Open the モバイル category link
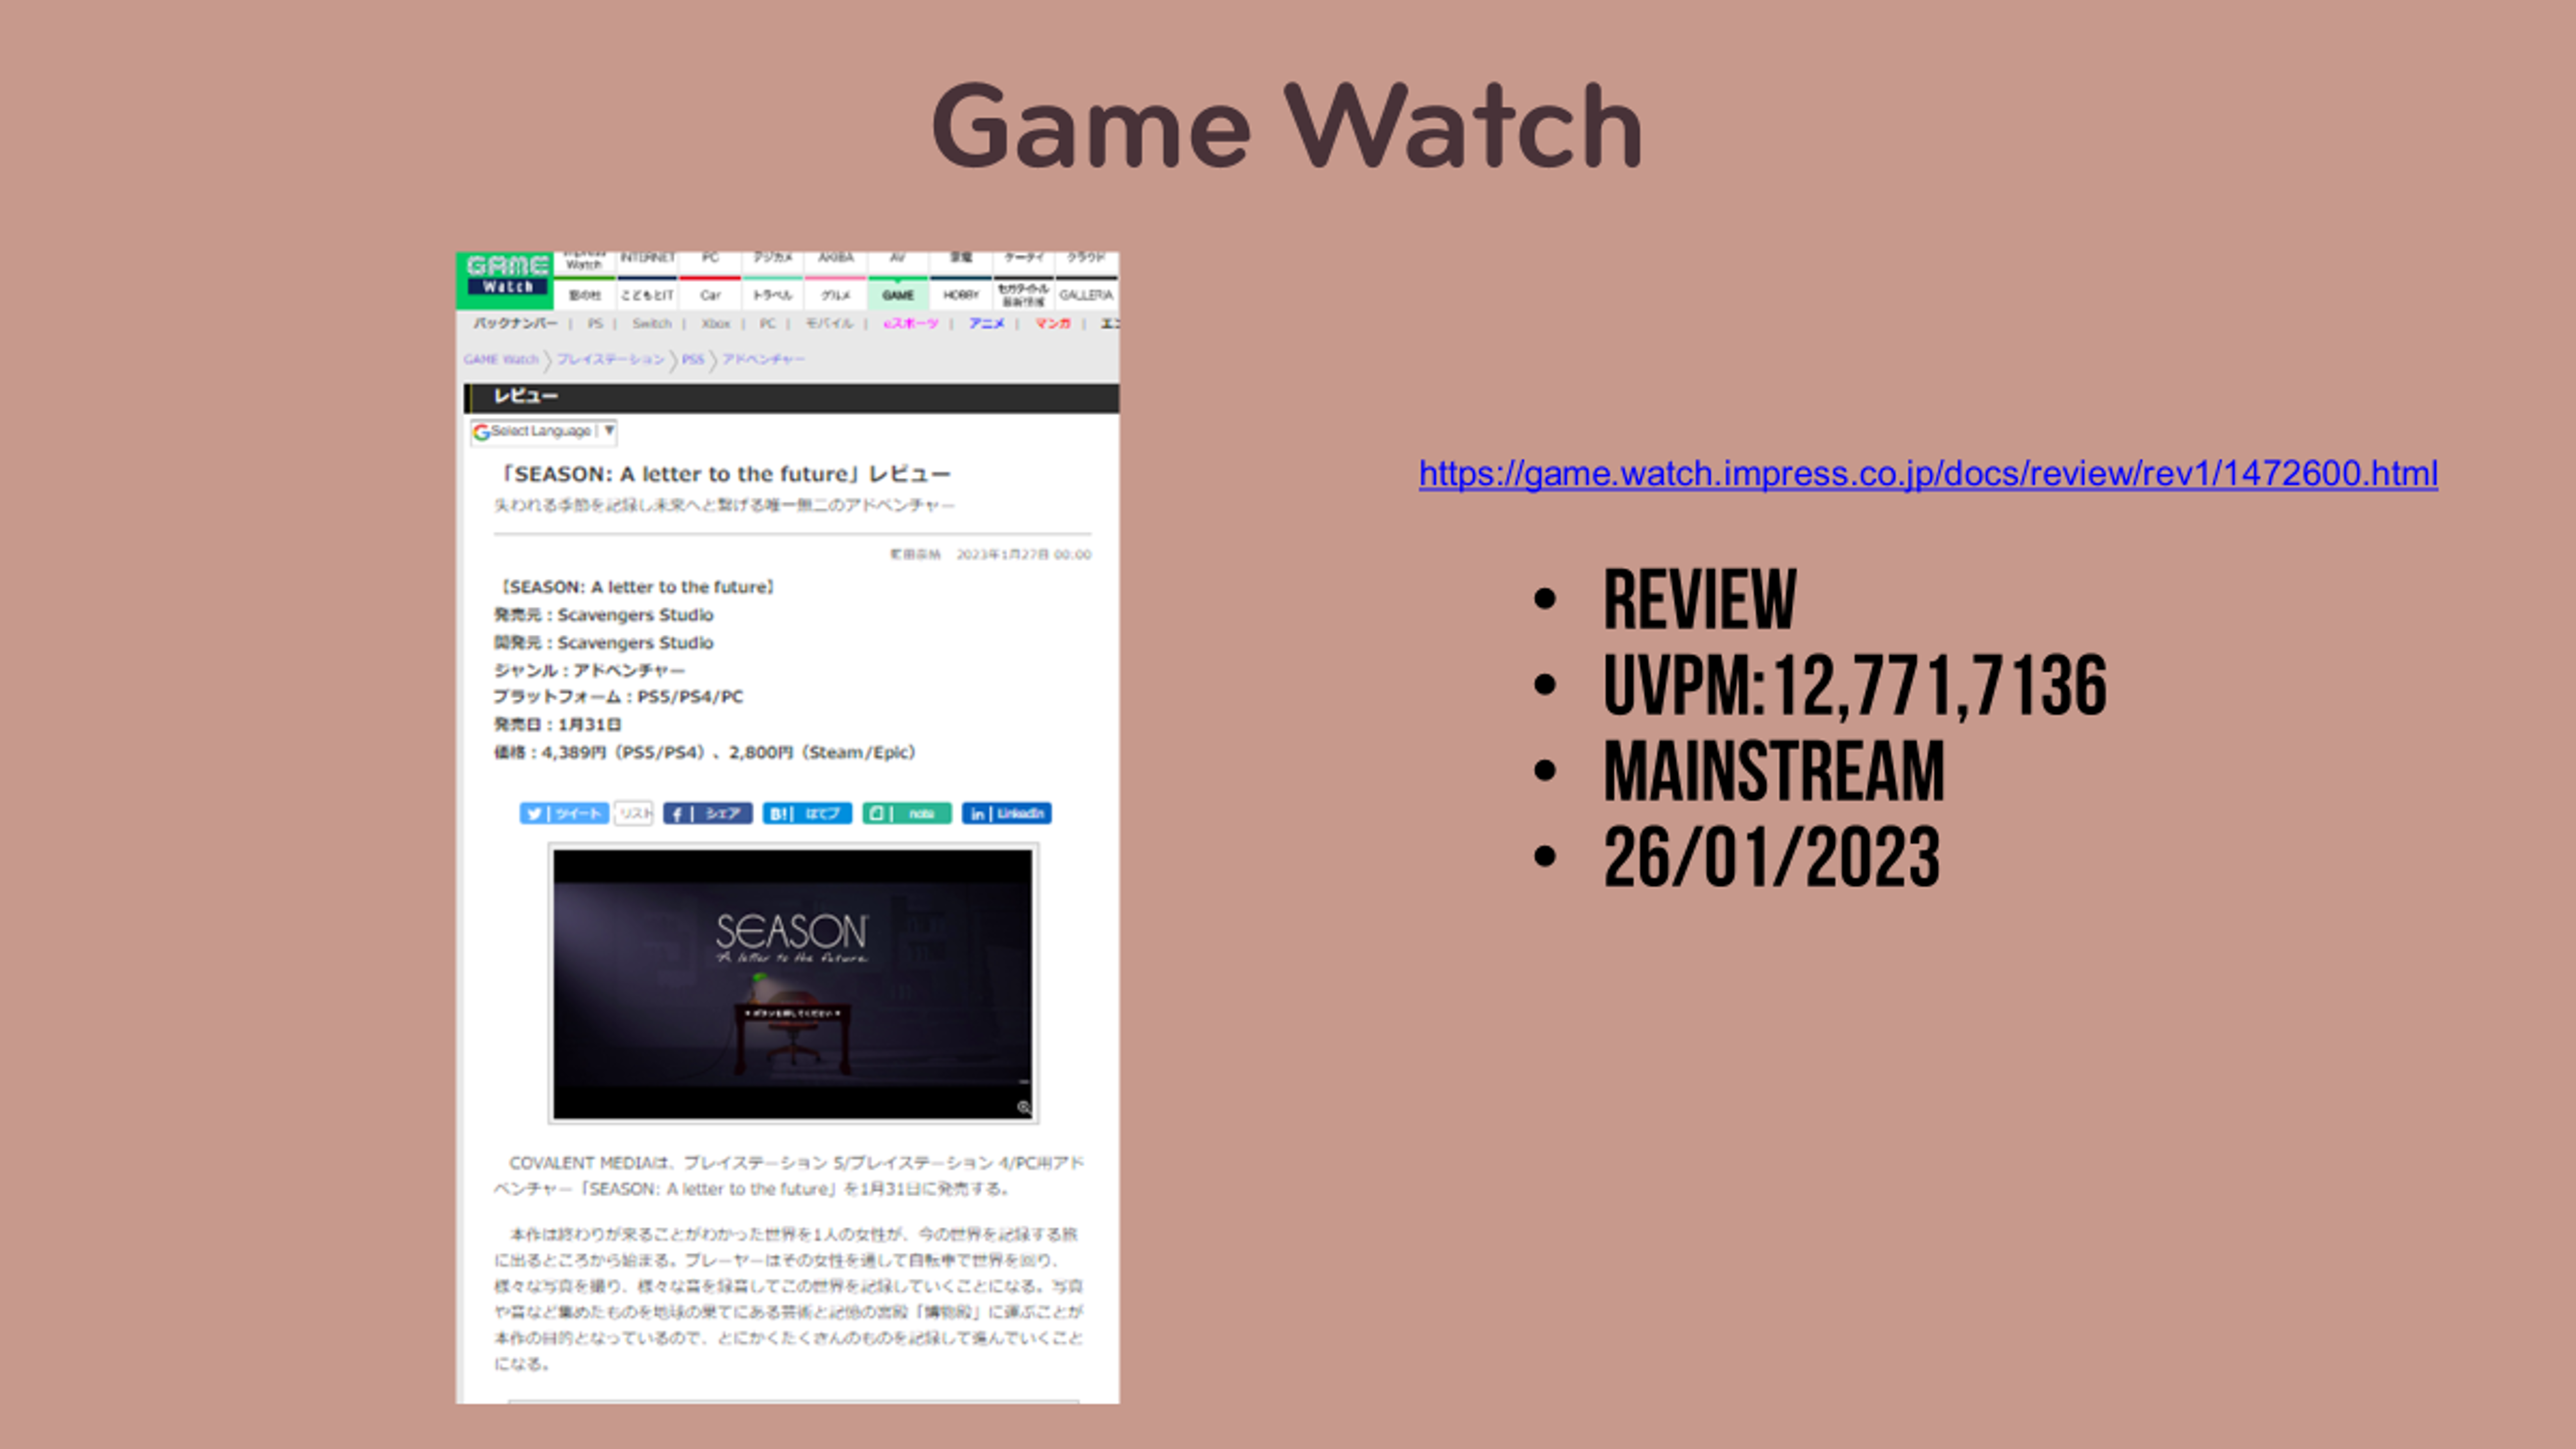Viewport: 2576px width, 1449px height. 829,323
